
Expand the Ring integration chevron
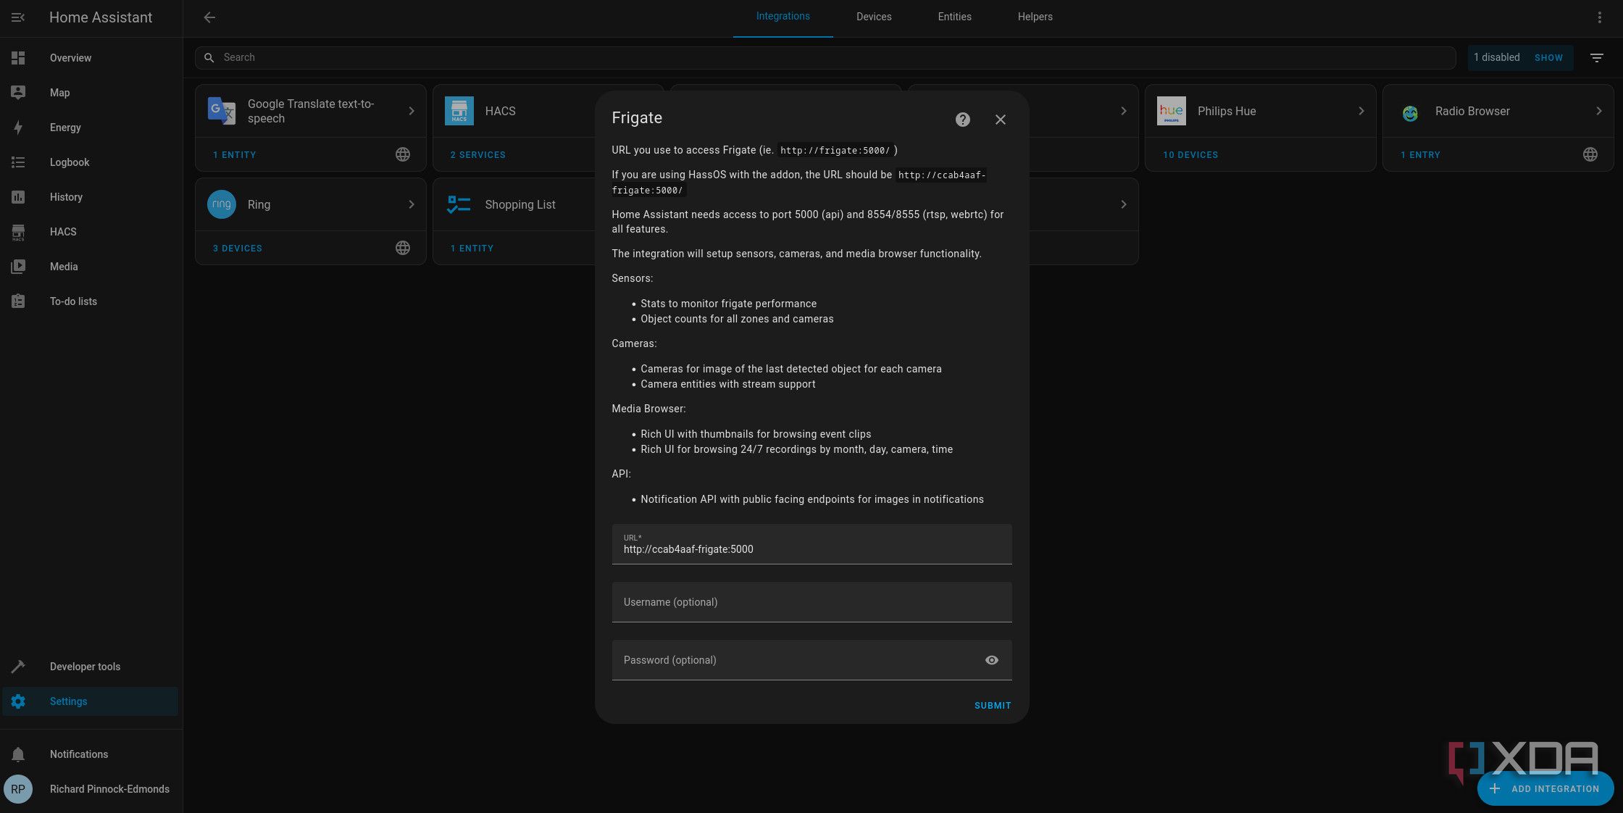click(411, 204)
